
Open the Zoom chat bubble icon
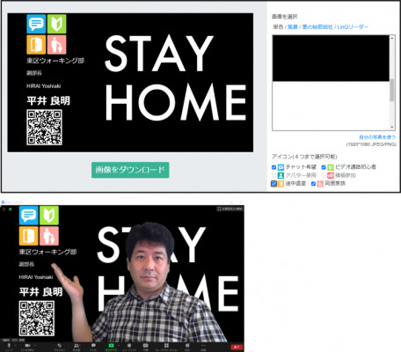click(93, 345)
